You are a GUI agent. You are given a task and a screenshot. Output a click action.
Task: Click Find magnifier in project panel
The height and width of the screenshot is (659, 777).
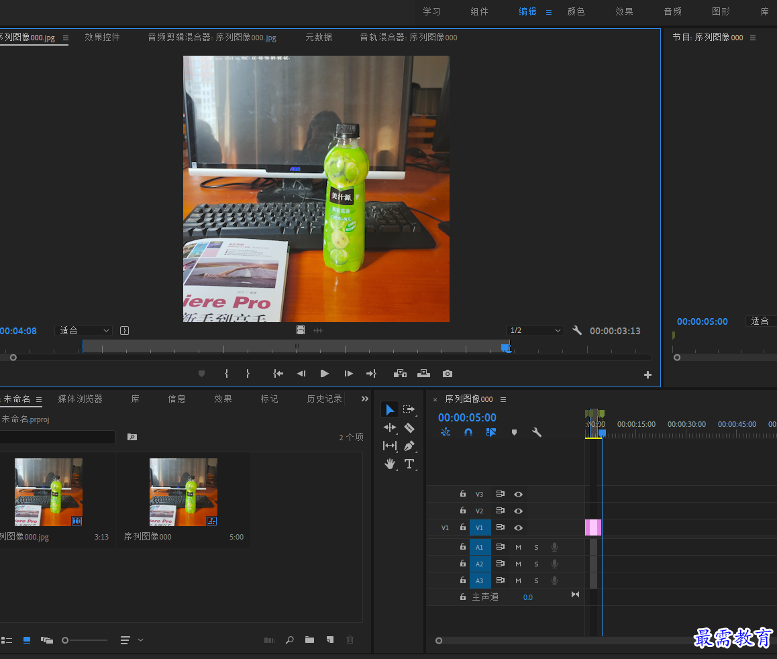(290, 640)
